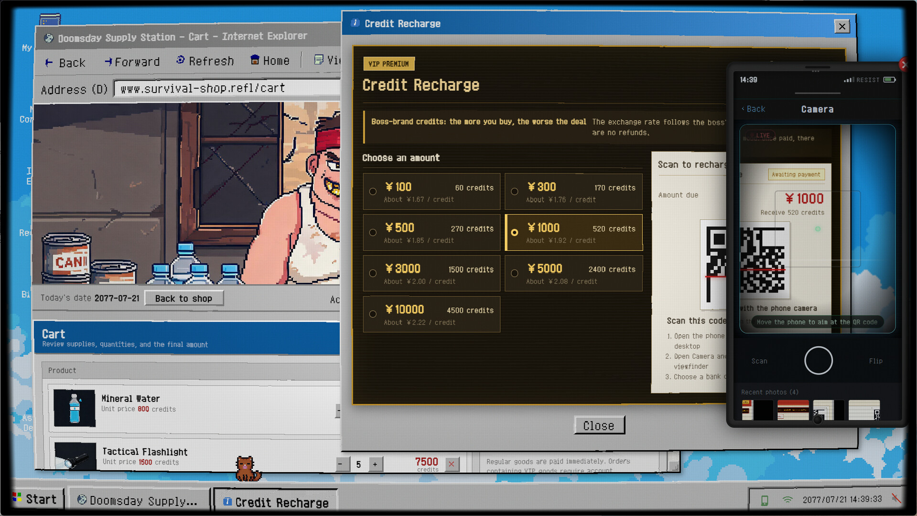Click the Product column header

click(62, 371)
